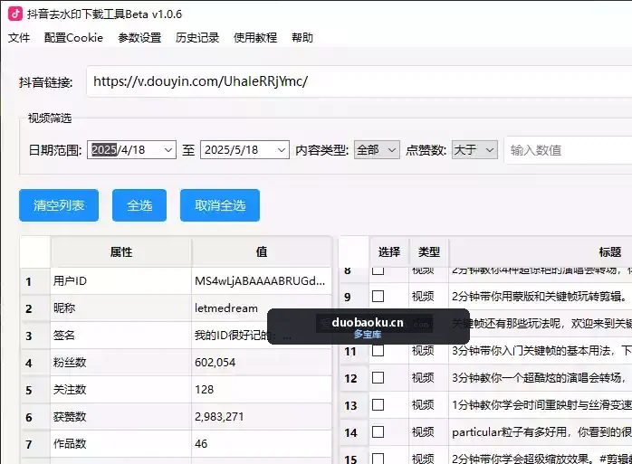Viewport: 632px width, 464px height.
Task: Click the 标题 column header
Action: [x=541, y=252]
